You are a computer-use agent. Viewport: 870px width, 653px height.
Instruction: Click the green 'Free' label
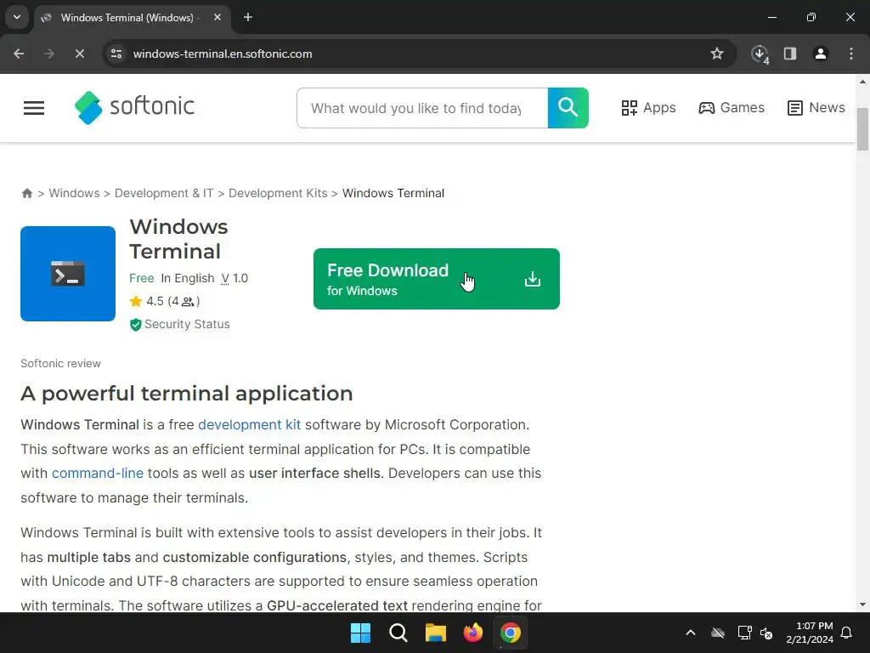point(142,278)
